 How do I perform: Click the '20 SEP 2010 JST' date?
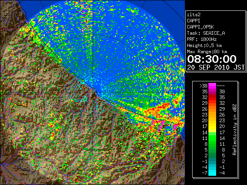(216, 67)
